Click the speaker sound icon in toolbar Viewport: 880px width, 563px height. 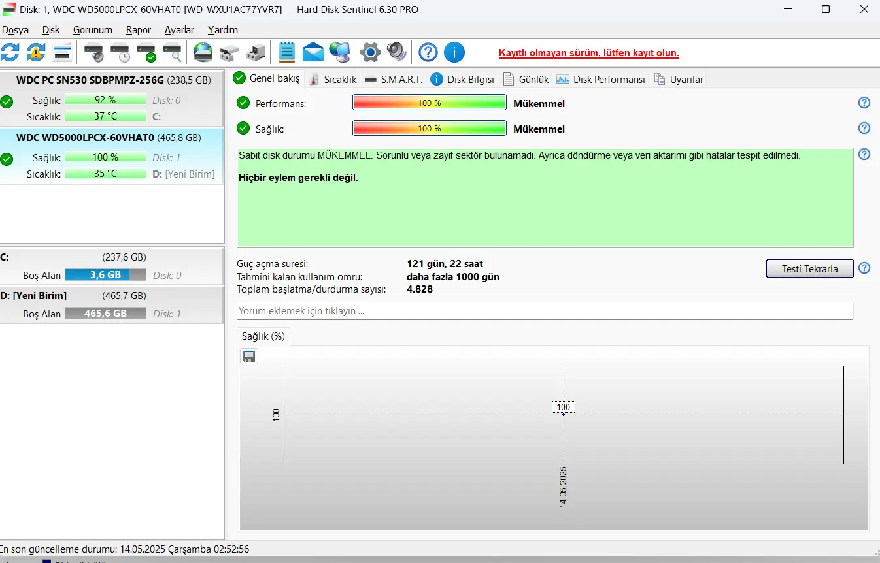click(x=397, y=52)
